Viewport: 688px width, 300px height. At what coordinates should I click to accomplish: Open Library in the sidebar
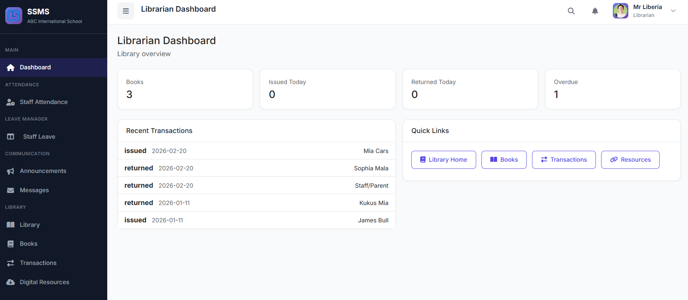(x=29, y=225)
